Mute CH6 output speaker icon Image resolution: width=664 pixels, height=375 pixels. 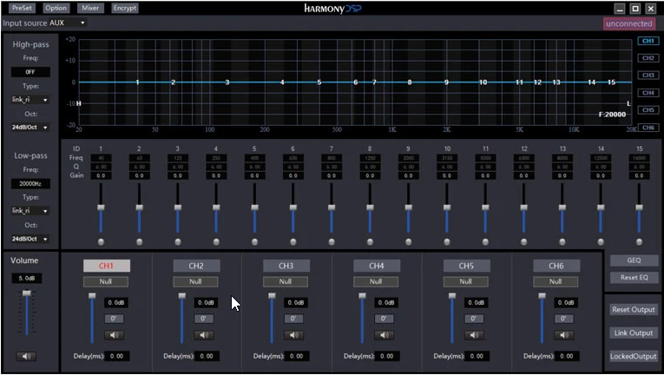coord(563,335)
